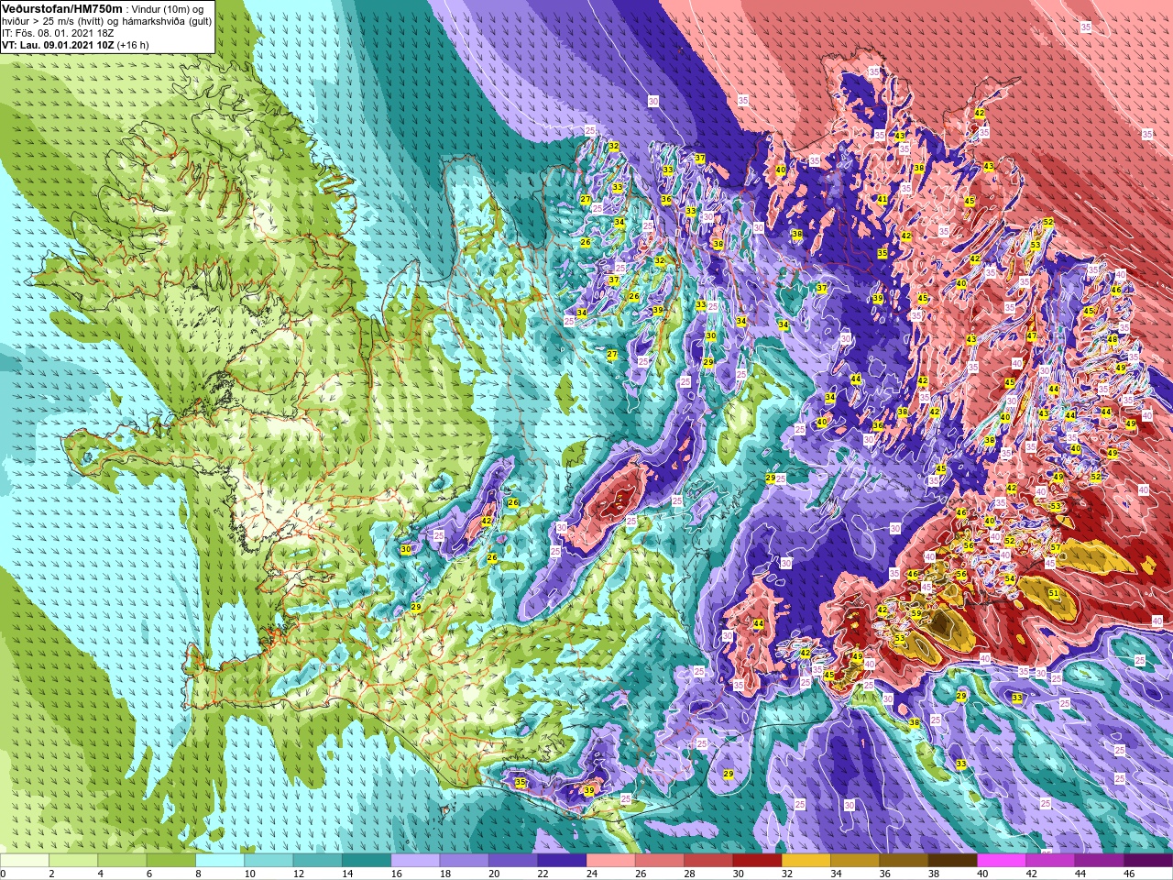The height and width of the screenshot is (880, 1173).
Task: Select the 32–34 m/s yellow legend swatch
Action: (x=806, y=861)
